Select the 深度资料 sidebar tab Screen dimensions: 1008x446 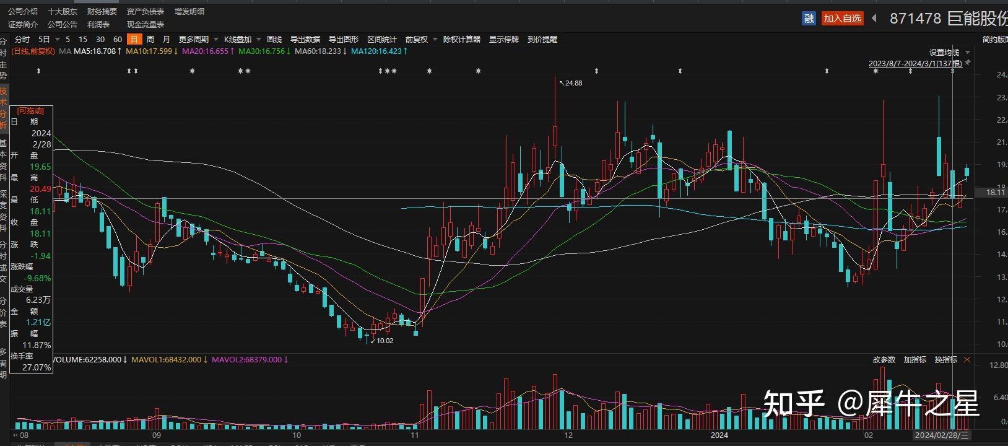click(4, 211)
